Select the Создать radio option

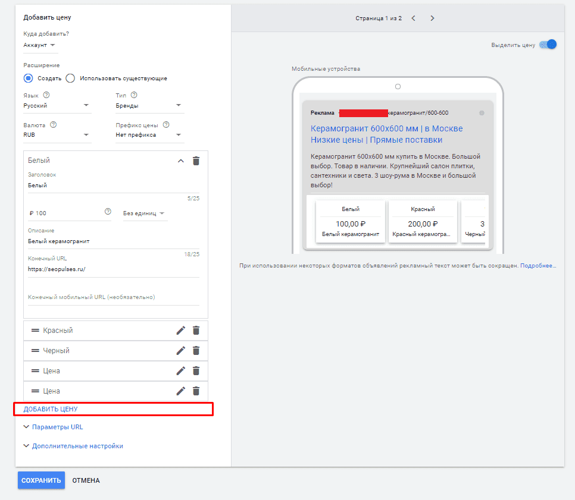pyautogui.click(x=28, y=78)
